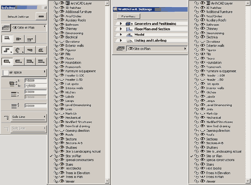Expand Floor Plan and Section panel
The height and width of the screenshot is (185, 251).
tap(121, 29)
